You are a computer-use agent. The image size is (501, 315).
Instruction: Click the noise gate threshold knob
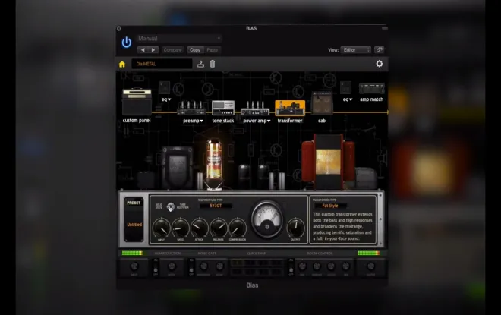203,266
